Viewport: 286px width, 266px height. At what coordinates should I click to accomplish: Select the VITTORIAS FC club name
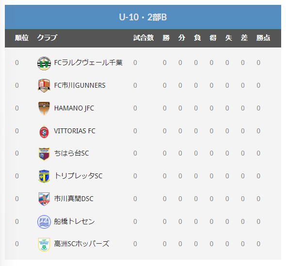75,131
